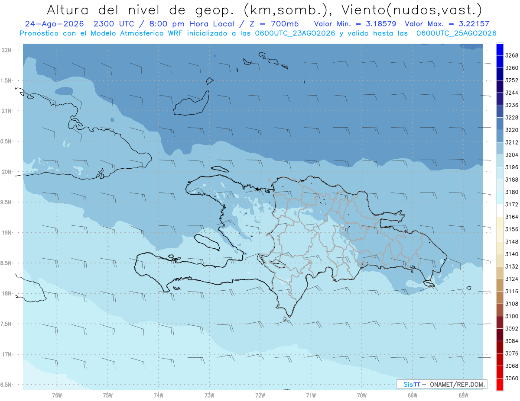Click the latitude label 21N

tap(7, 111)
